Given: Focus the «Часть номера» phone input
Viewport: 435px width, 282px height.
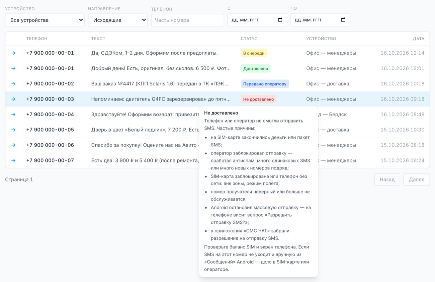Looking at the screenshot, I should click(x=187, y=20).
